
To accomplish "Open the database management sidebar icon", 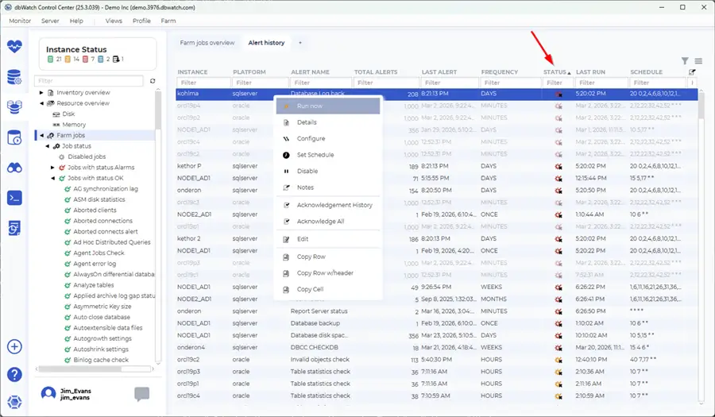I will tap(14, 77).
